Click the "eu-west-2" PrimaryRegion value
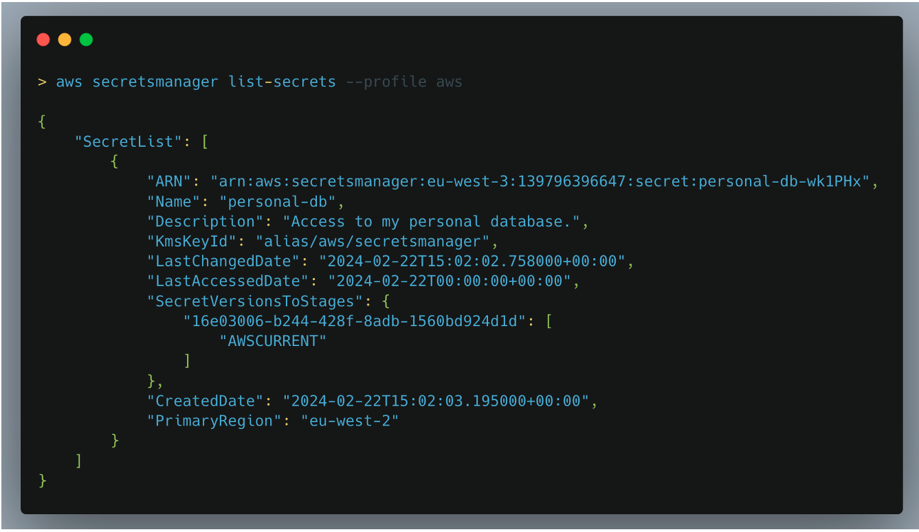 point(349,421)
